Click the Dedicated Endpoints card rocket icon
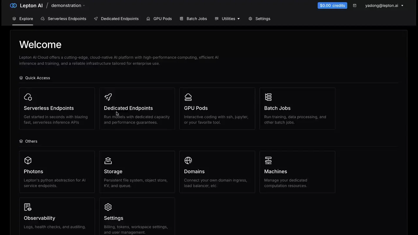This screenshot has height=235, width=418. [x=108, y=97]
